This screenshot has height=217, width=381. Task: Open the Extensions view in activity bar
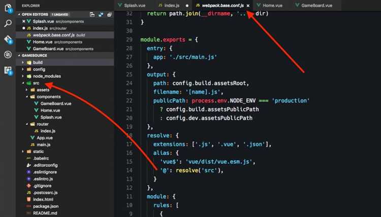pyautogui.click(x=8, y=70)
